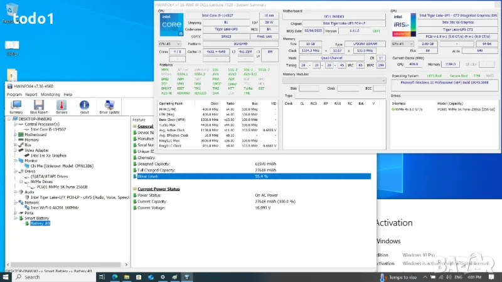Viewport: 502px width, 282px height.
Task: Open the Monitoring menu
Action: pos(51,94)
